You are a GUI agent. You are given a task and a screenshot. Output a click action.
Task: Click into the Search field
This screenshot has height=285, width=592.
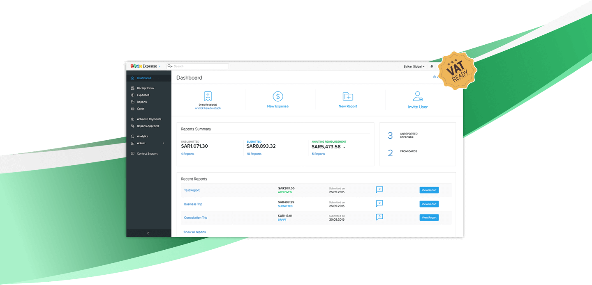[201, 66]
